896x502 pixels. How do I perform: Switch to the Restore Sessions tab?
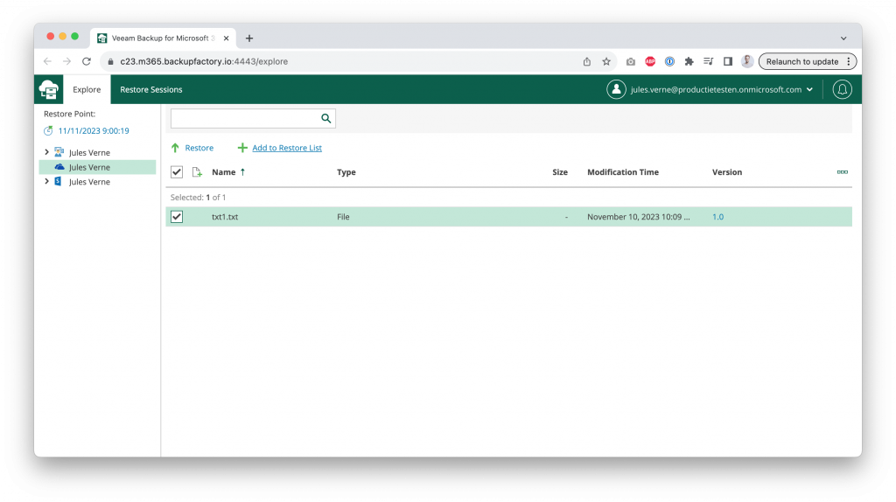click(x=151, y=89)
